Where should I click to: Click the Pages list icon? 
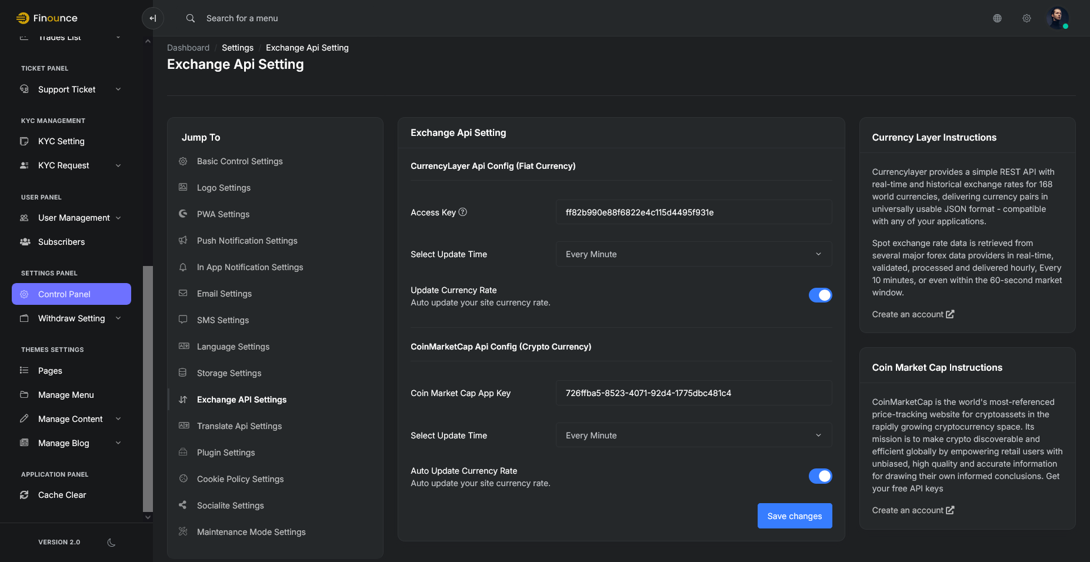click(24, 371)
